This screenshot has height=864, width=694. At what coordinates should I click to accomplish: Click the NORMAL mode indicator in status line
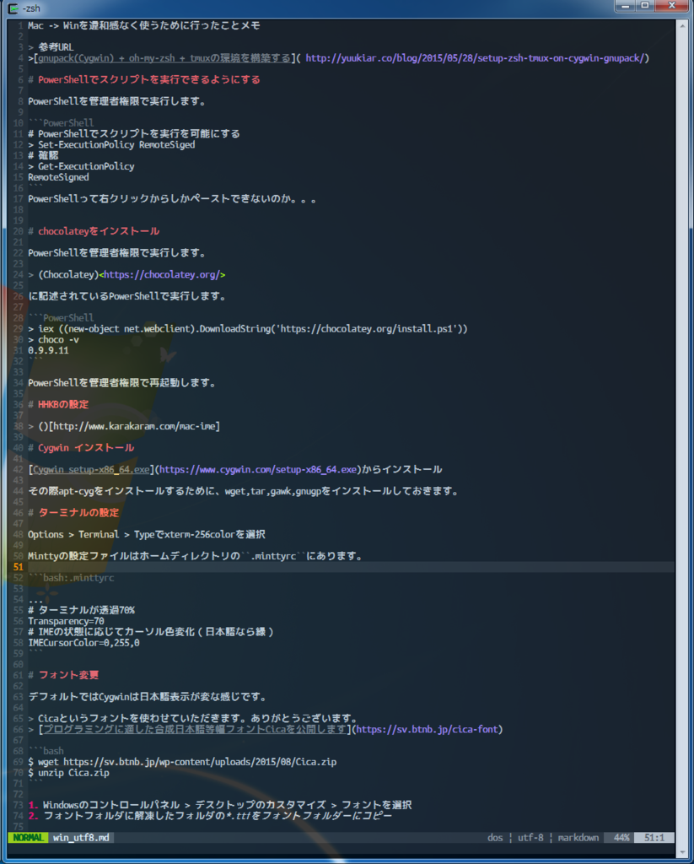(28, 838)
